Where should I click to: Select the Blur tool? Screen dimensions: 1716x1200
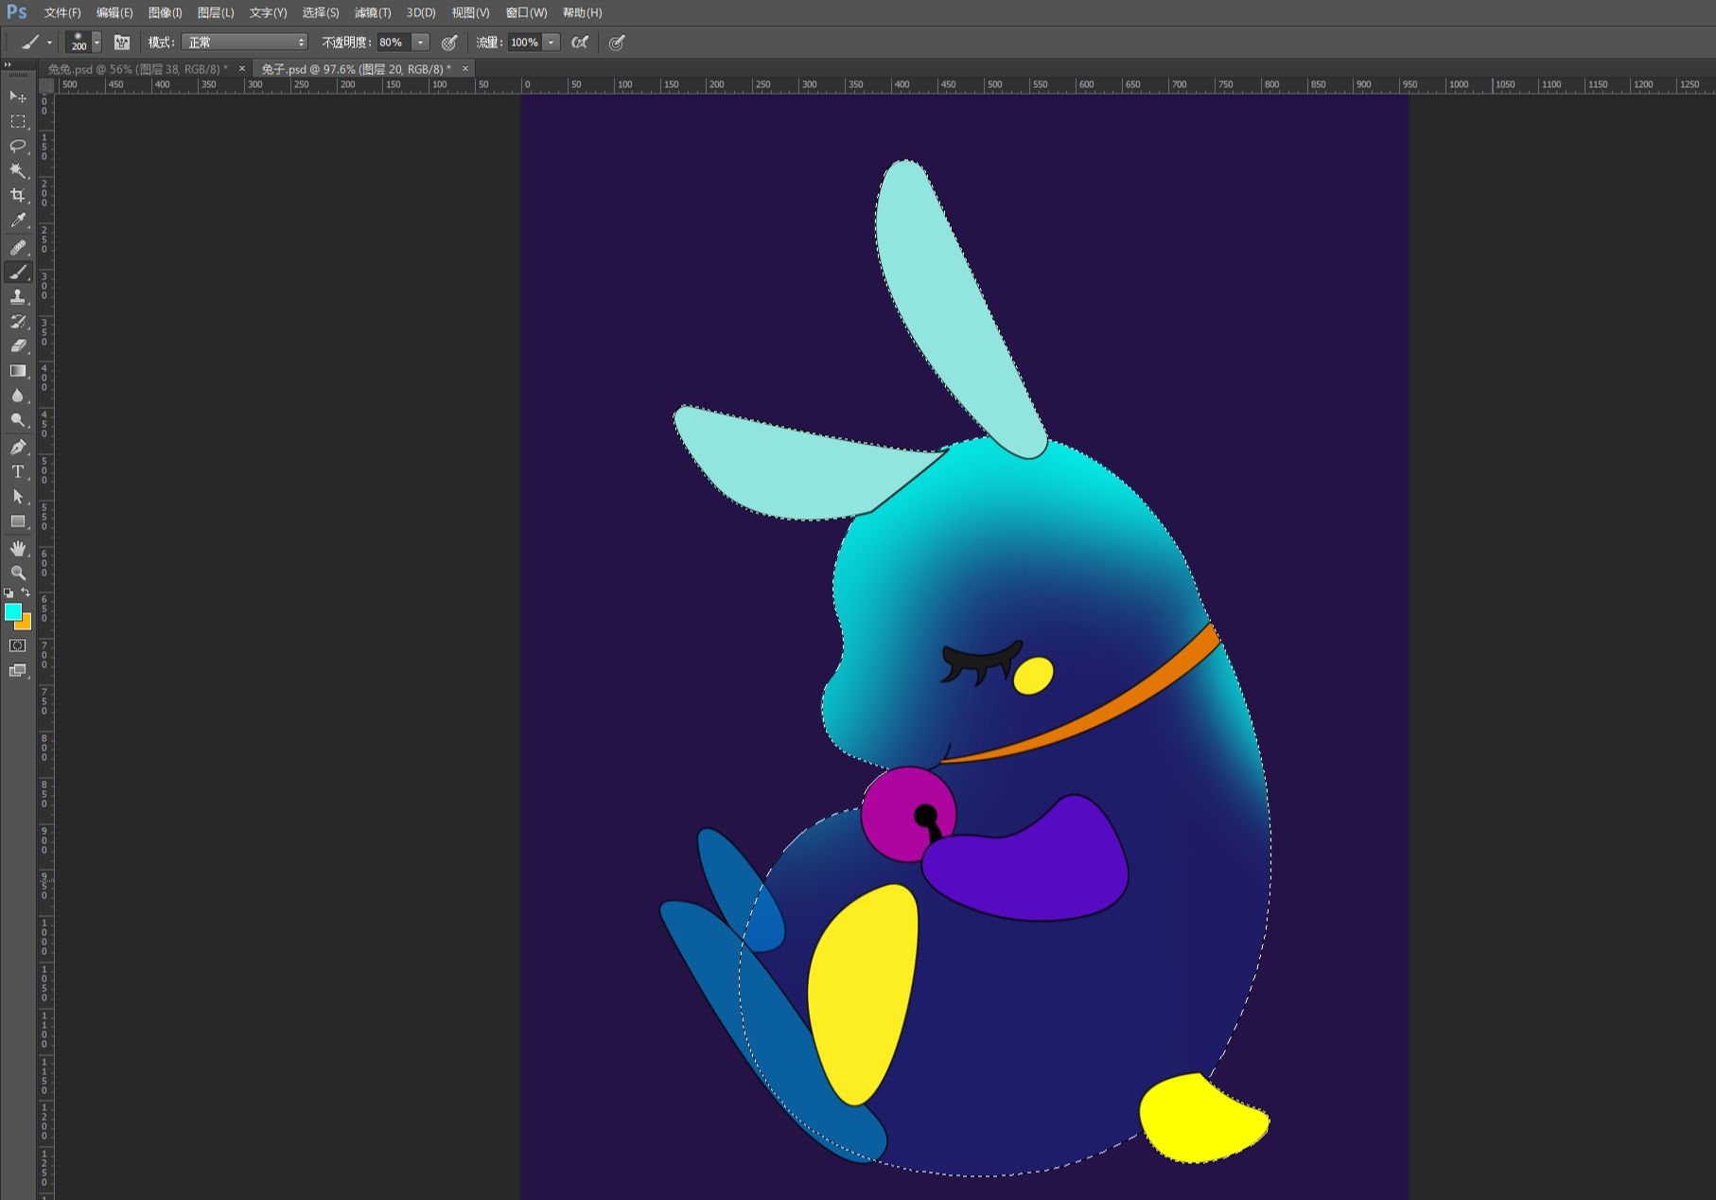[x=18, y=395]
